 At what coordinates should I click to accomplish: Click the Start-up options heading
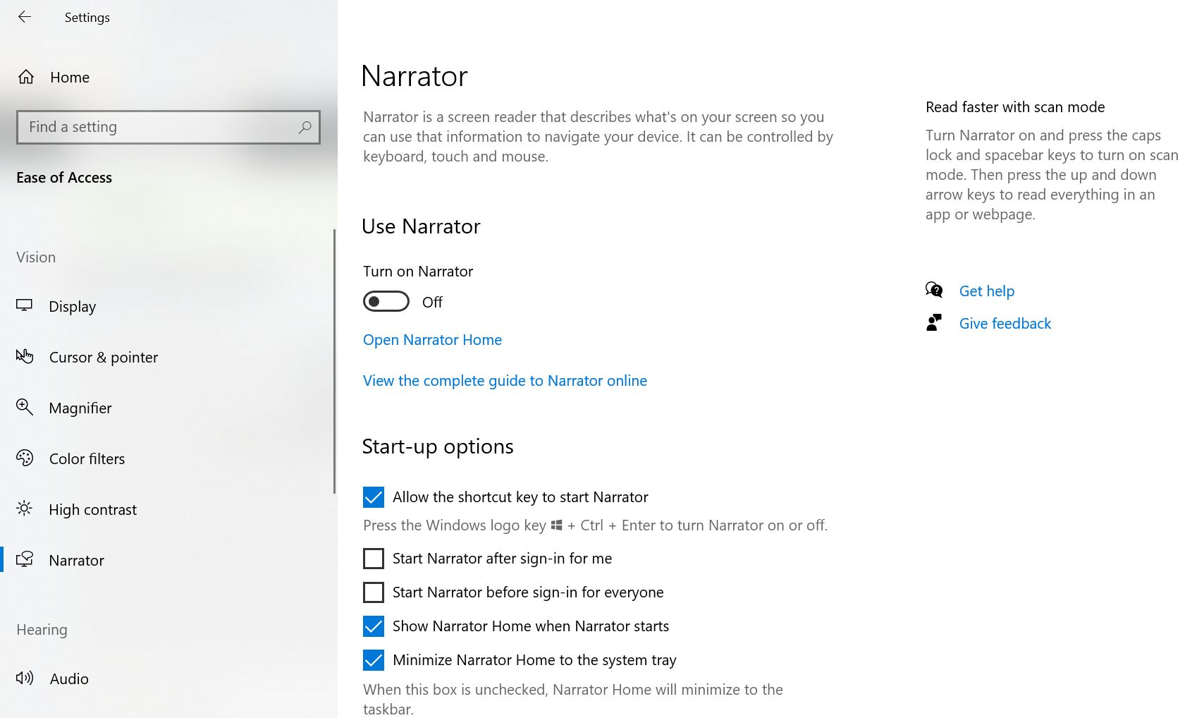pos(438,446)
